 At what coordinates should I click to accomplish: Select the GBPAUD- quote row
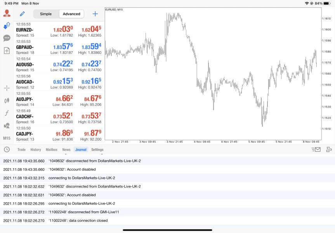(59, 47)
